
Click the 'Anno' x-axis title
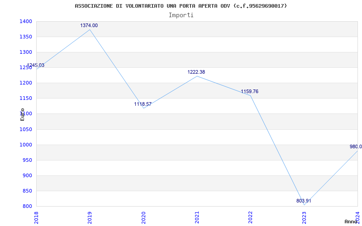click(x=350, y=221)
